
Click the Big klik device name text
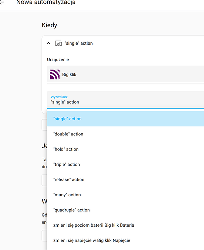[x=69, y=74]
